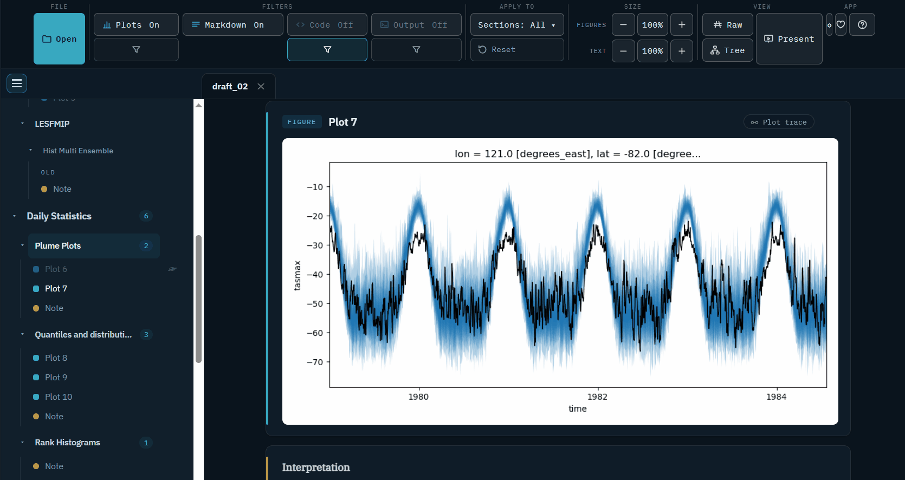The width and height of the screenshot is (905, 480).
Task: Select Plot 8 in the sidebar tree
Action: pos(56,358)
